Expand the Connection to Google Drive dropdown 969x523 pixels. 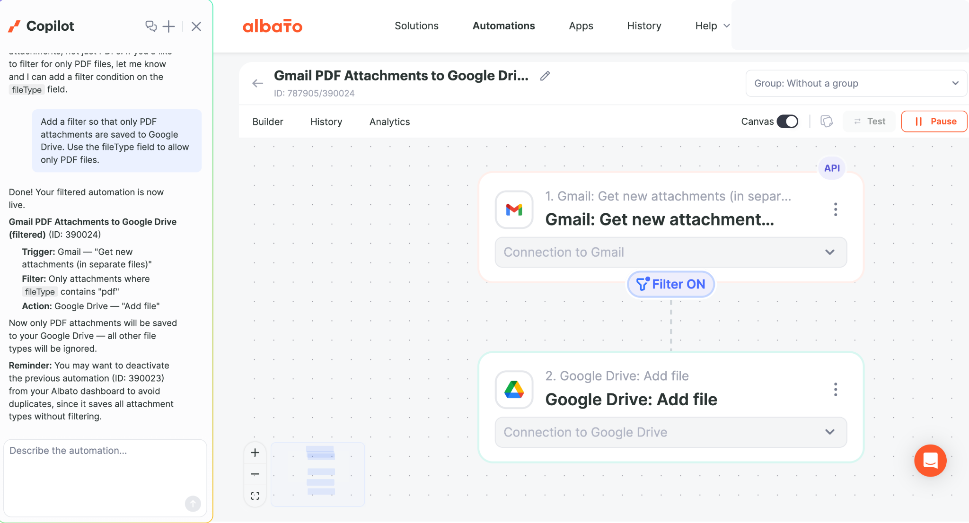point(671,432)
